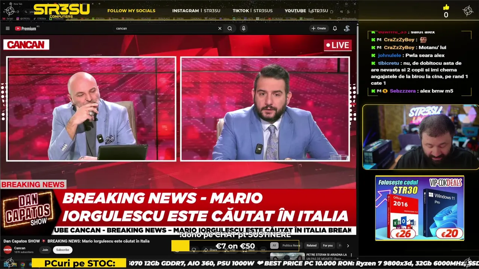Open the Petre Stefan related video thumbnail
479x269 pixels.
(x=287, y=256)
